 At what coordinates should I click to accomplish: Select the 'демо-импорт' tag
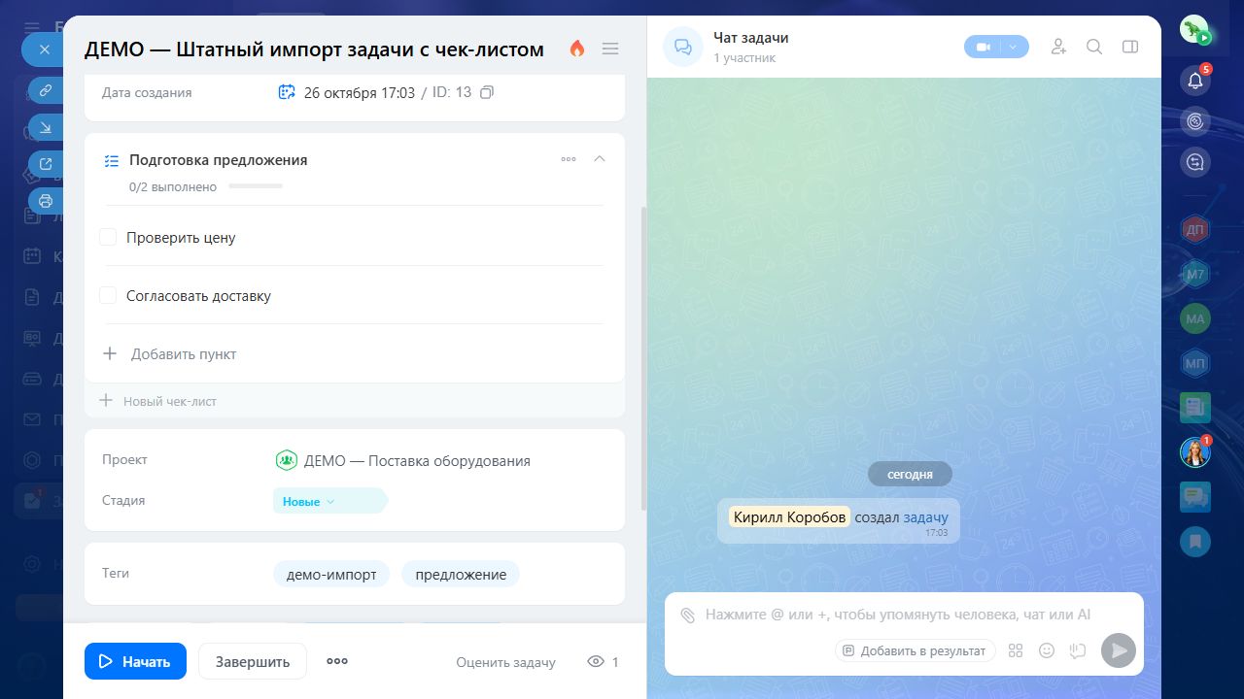[x=331, y=574]
